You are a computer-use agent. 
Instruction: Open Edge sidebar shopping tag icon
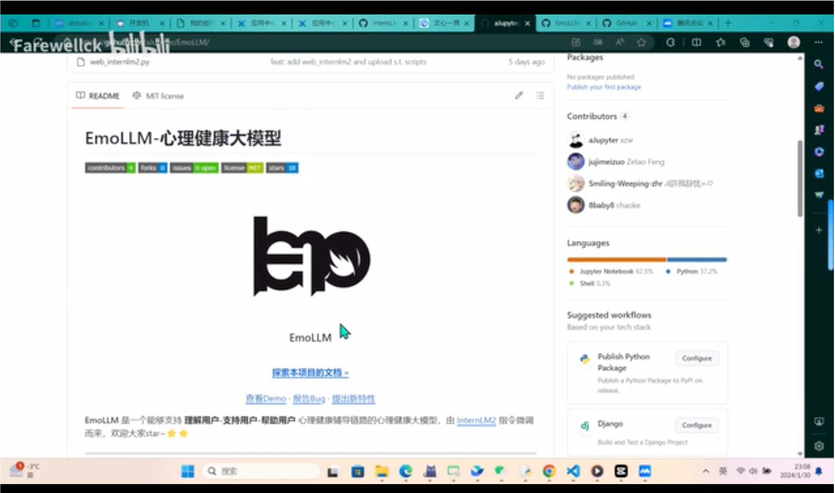point(819,86)
